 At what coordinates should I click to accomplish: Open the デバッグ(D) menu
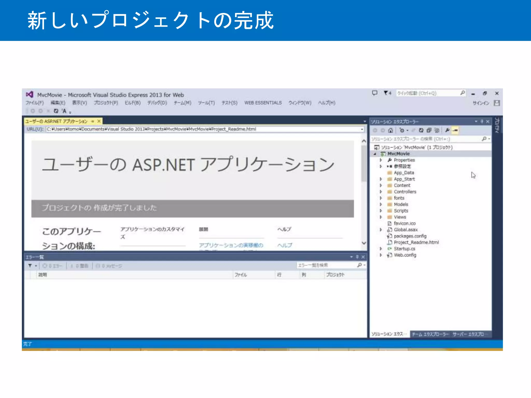[157, 103]
